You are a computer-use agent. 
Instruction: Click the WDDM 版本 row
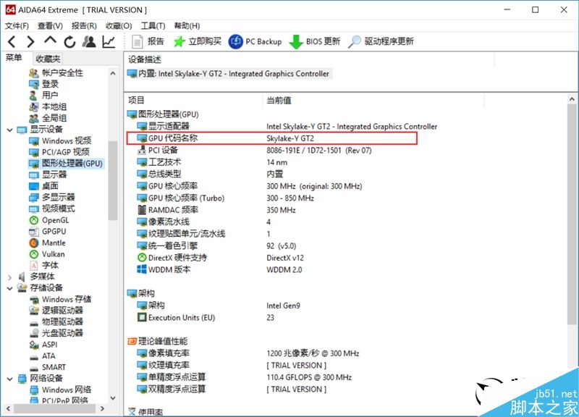point(219,270)
